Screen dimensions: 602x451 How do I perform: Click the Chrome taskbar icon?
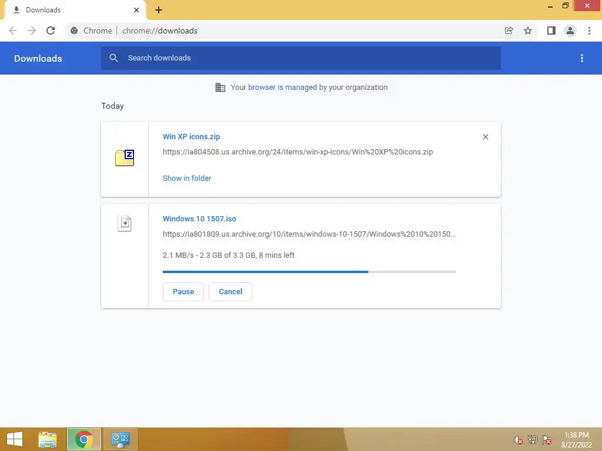(83, 439)
